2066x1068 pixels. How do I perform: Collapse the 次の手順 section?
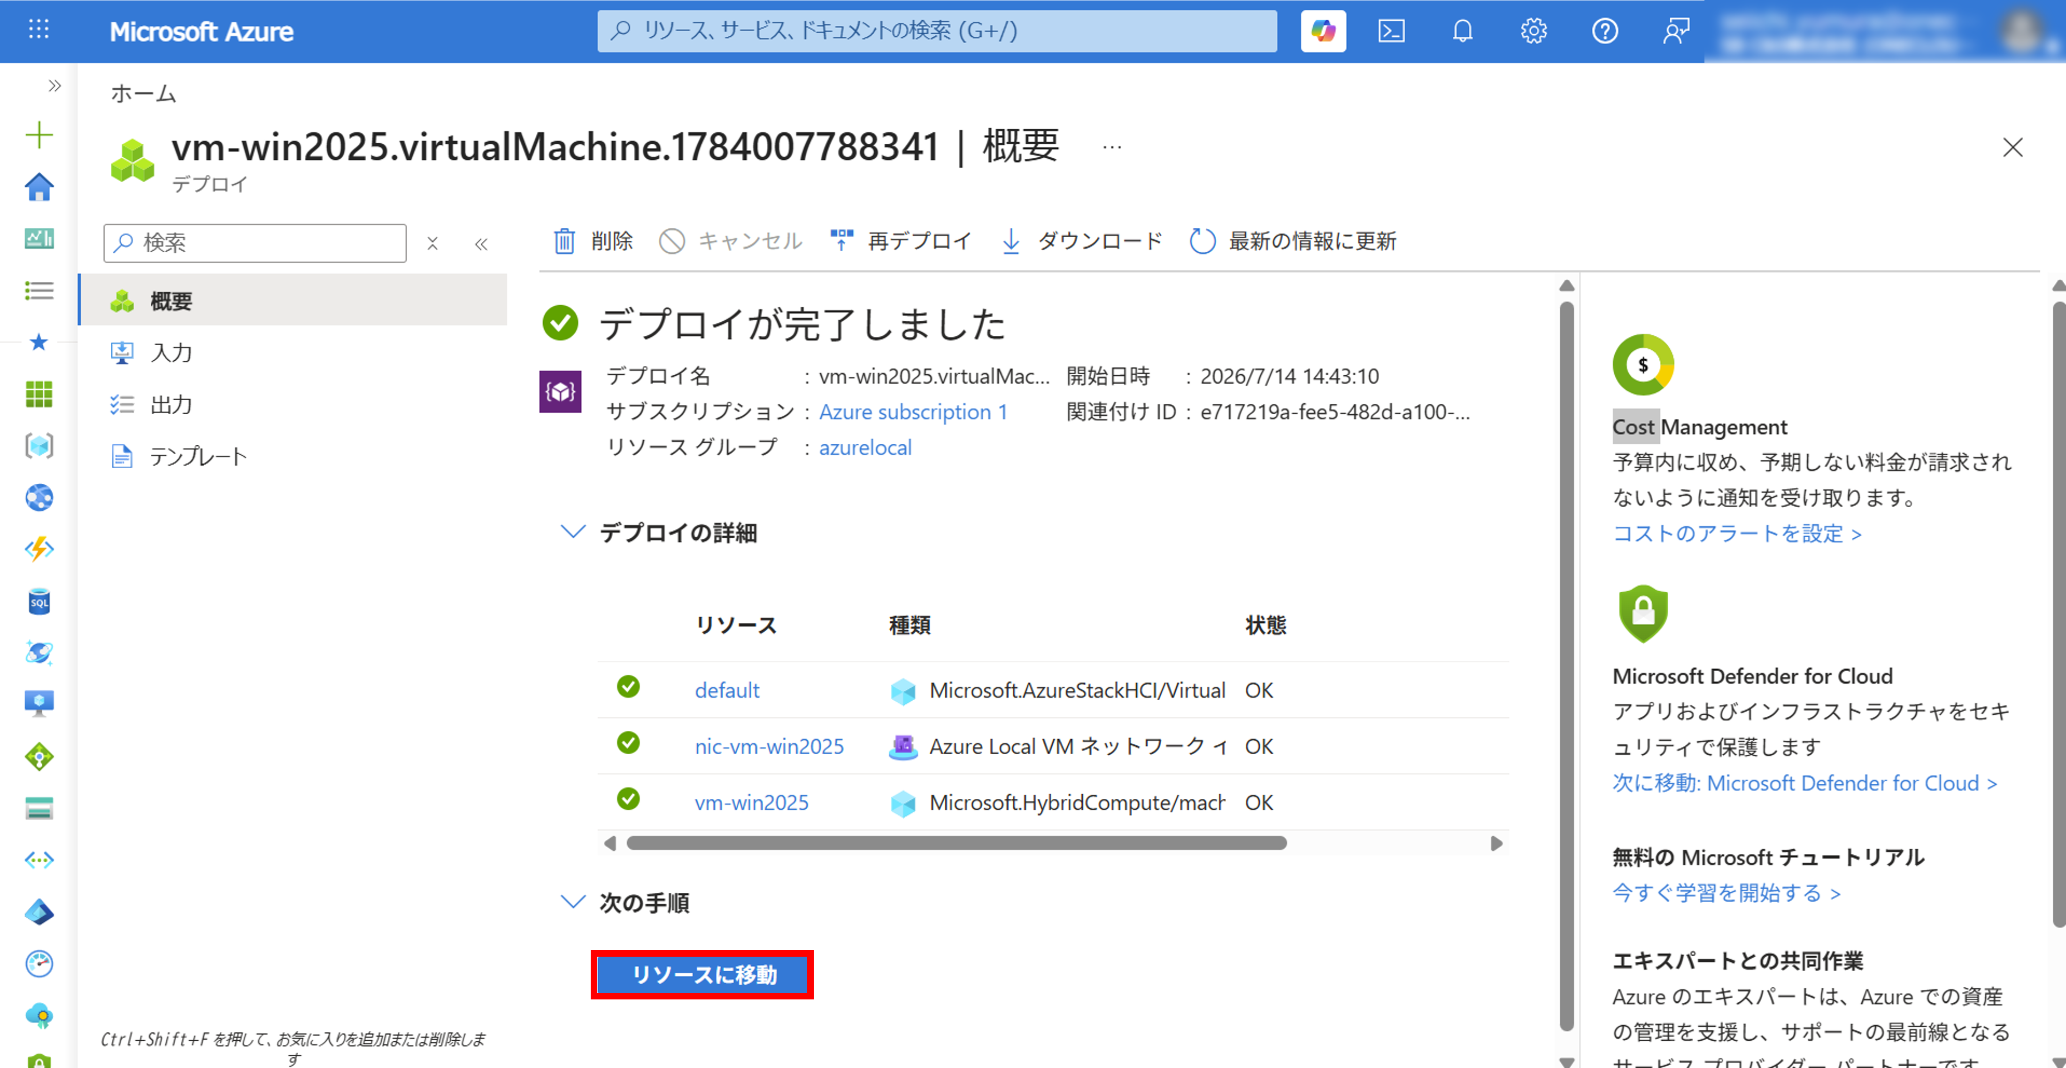pos(572,902)
